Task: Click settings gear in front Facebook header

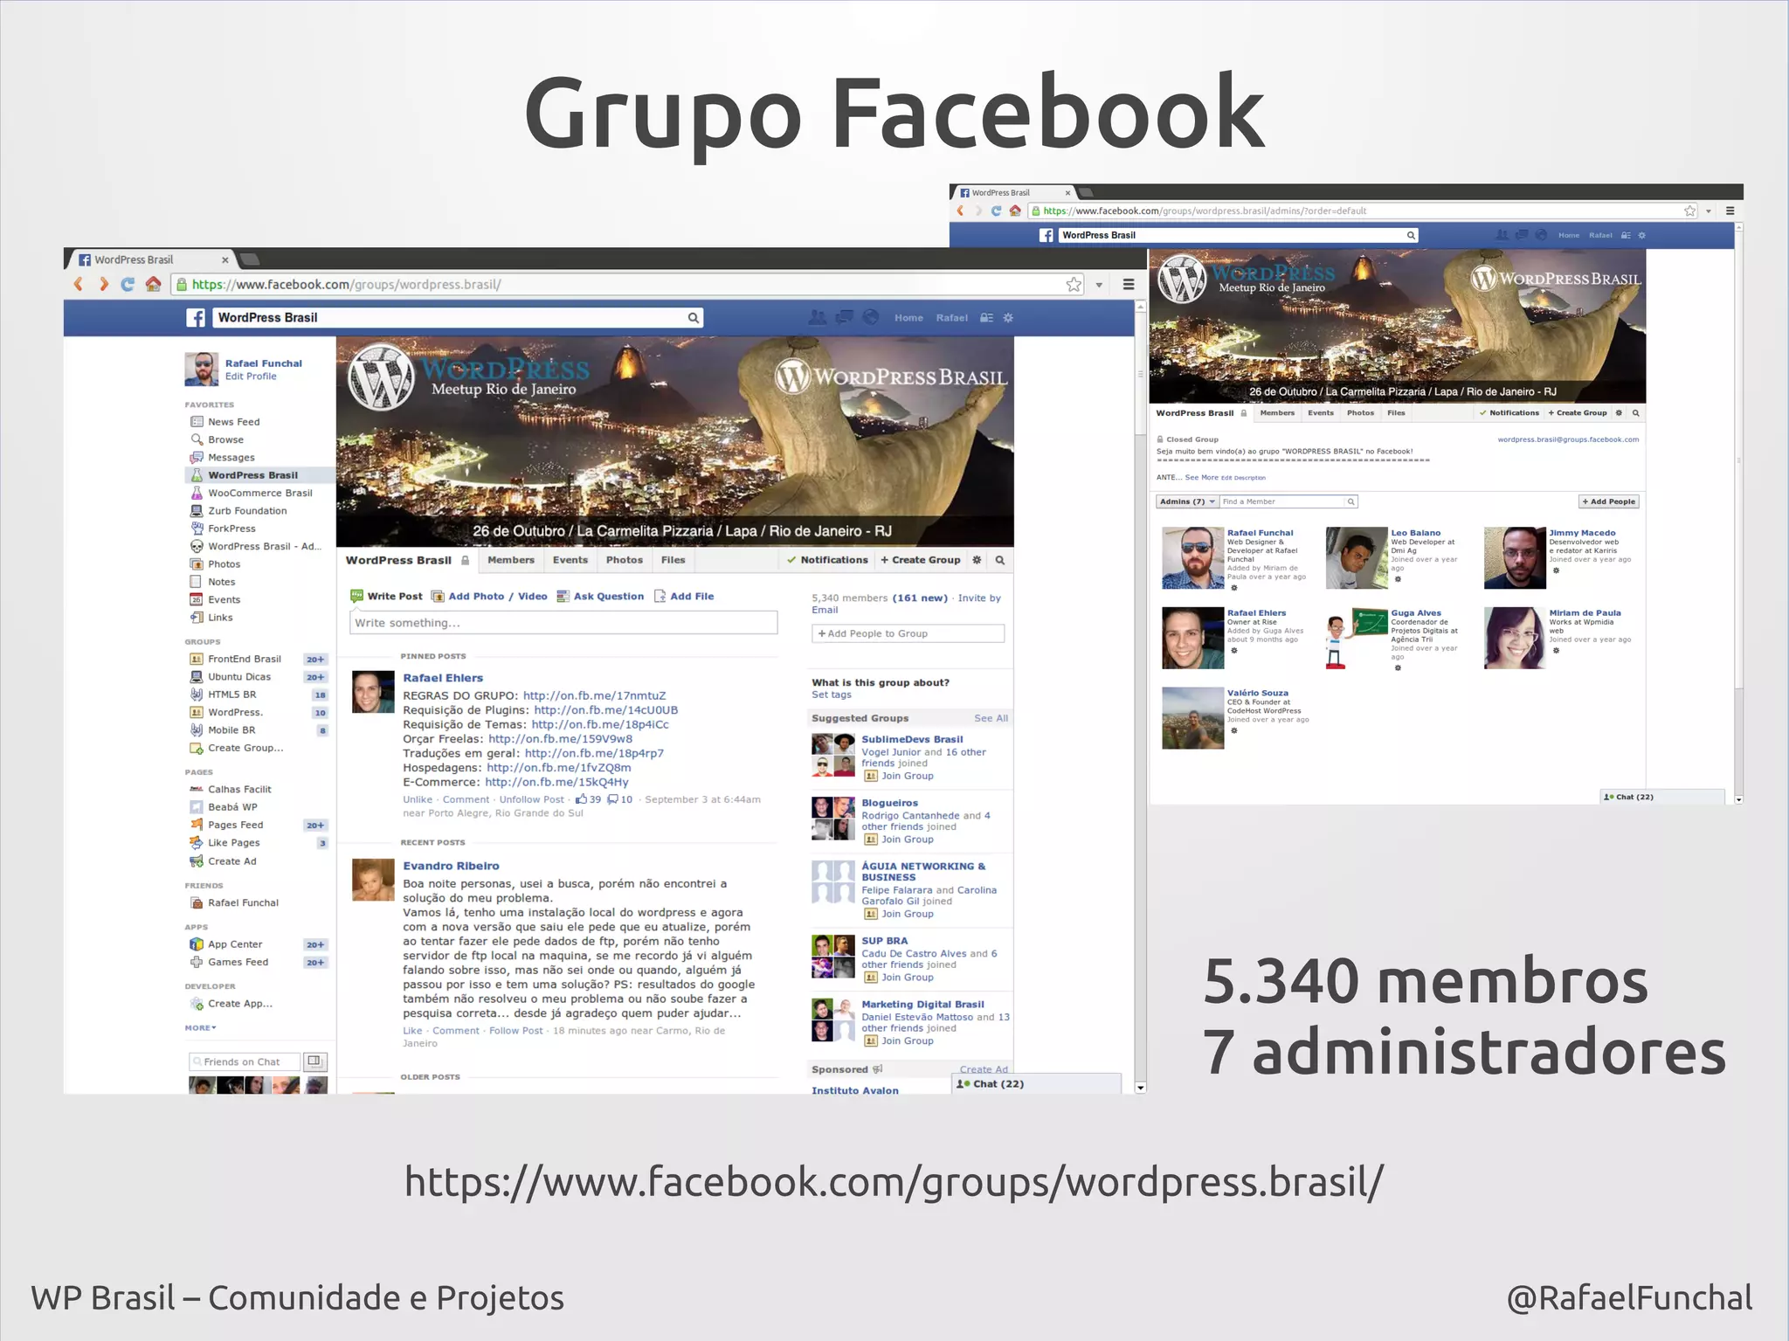Action: 1008,318
